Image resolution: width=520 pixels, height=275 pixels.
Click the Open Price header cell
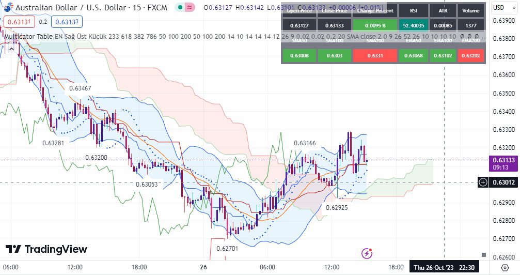point(300,11)
